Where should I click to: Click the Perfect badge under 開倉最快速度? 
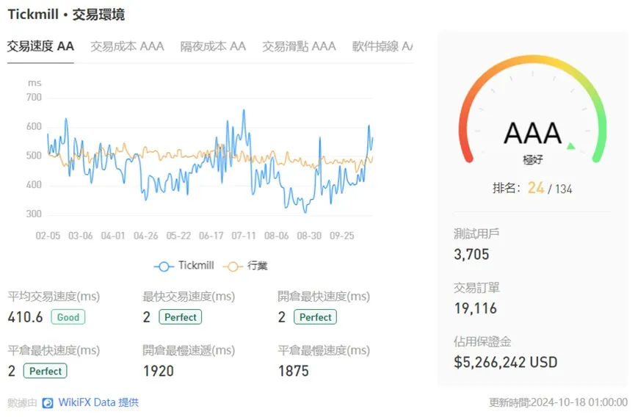tap(315, 317)
